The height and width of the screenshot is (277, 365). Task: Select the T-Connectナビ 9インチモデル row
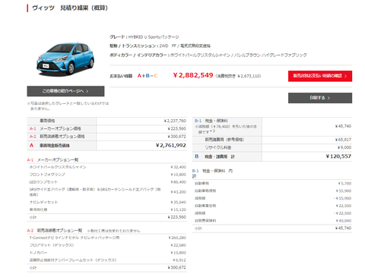107,238
